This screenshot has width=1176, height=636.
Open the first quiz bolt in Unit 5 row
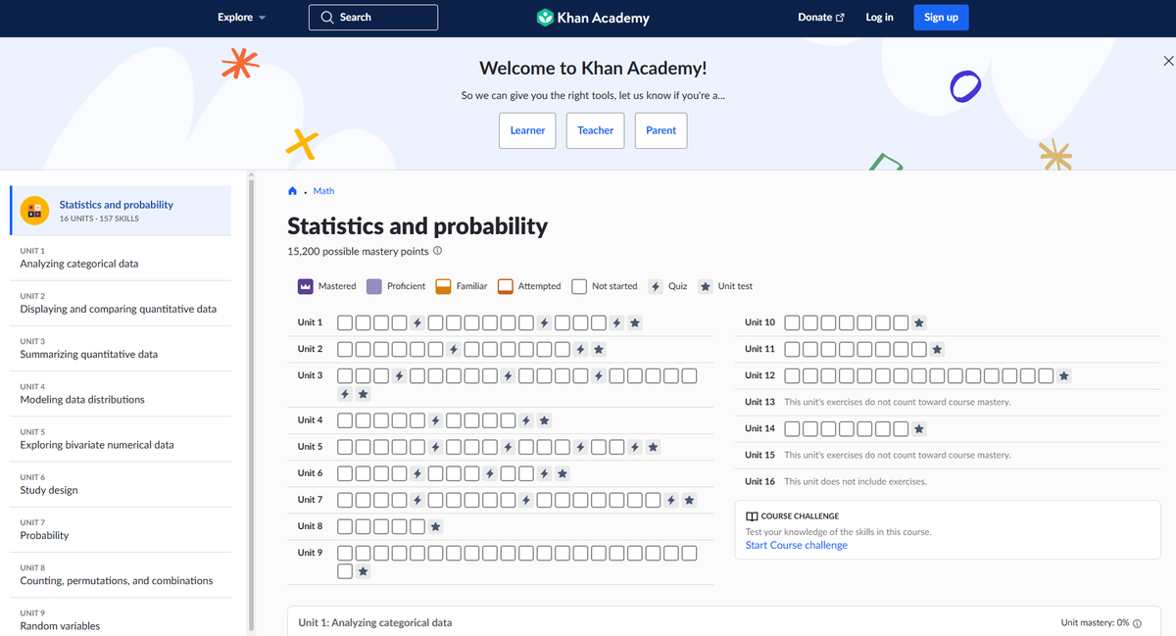[x=435, y=447]
